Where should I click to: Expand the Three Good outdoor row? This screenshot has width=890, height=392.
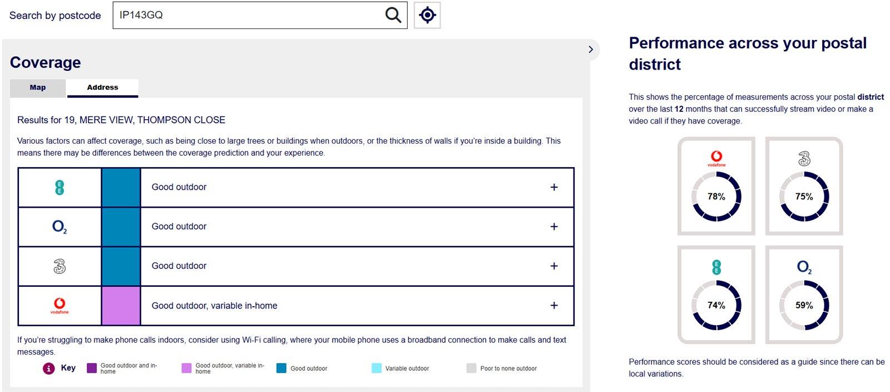pyautogui.click(x=554, y=266)
